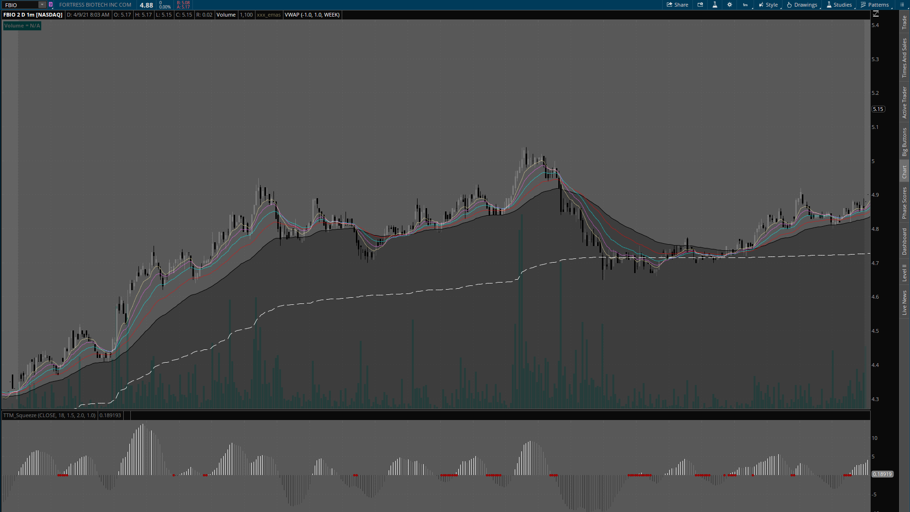Click the TTM_Squeeze study label
This screenshot has height=512, width=910.
pos(49,415)
